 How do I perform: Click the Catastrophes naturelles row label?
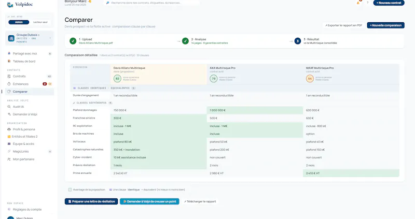pyautogui.click(x=88, y=150)
